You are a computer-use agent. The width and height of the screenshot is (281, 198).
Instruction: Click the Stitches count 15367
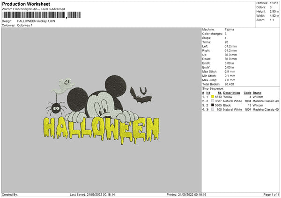pos(274,3)
